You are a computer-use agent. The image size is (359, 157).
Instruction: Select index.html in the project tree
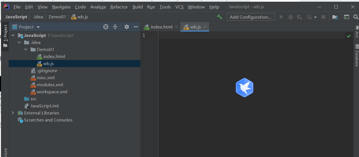click(x=74, y=56)
